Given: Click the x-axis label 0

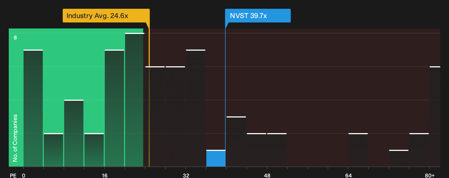Looking at the screenshot, I should (24, 176).
